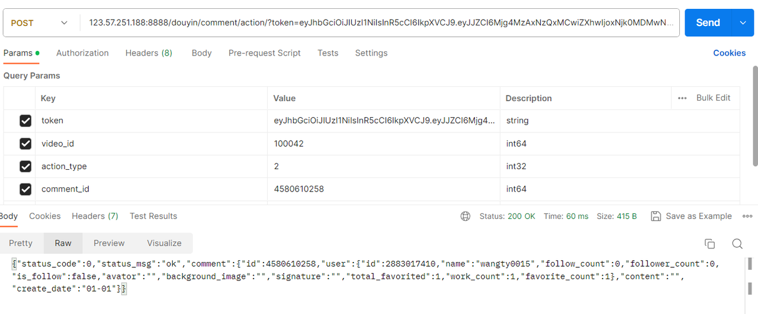
Task: Uncheck the video_id parameter checkbox
Action: [25, 144]
